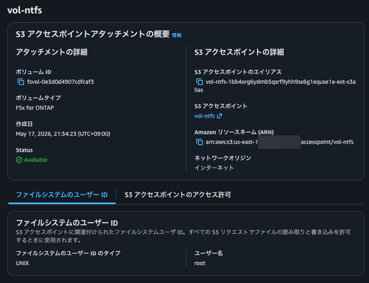This screenshot has width=369, height=283.
Task: Click the fsvol-0e3d0d4907cdfcaf3 volume ID value
Action: pos(61,82)
